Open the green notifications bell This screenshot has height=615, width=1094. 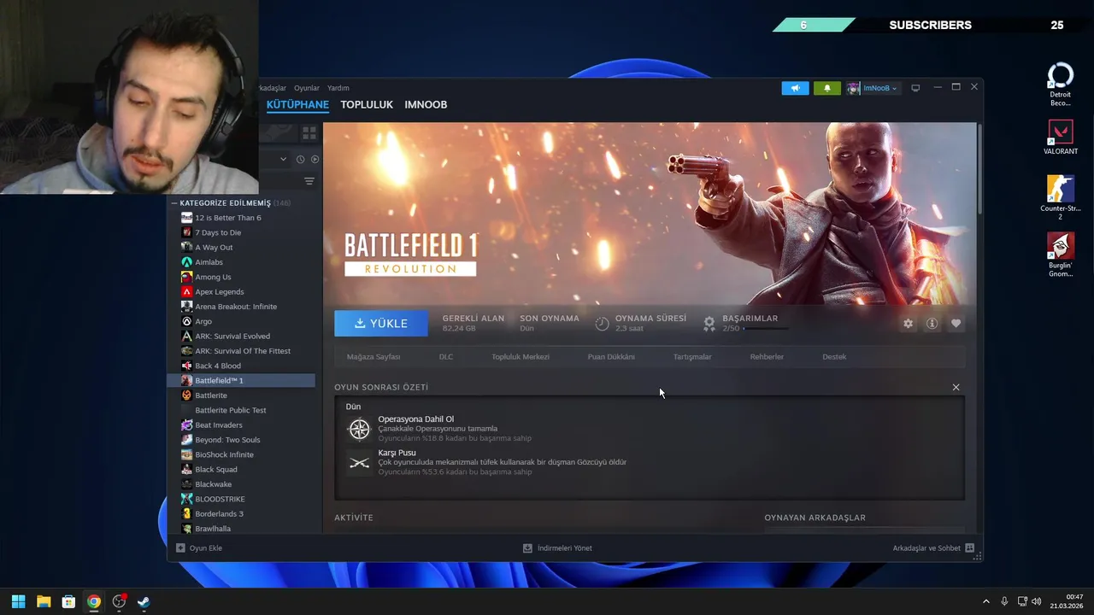pyautogui.click(x=826, y=88)
